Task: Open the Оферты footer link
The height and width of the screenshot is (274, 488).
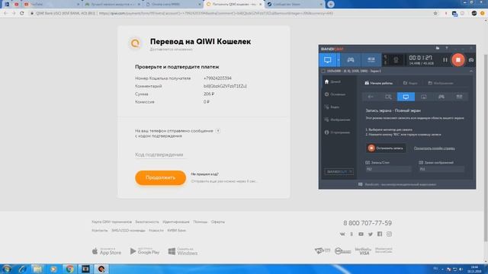Action: tap(218, 221)
